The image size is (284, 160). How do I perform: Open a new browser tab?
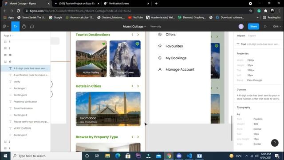point(156,4)
